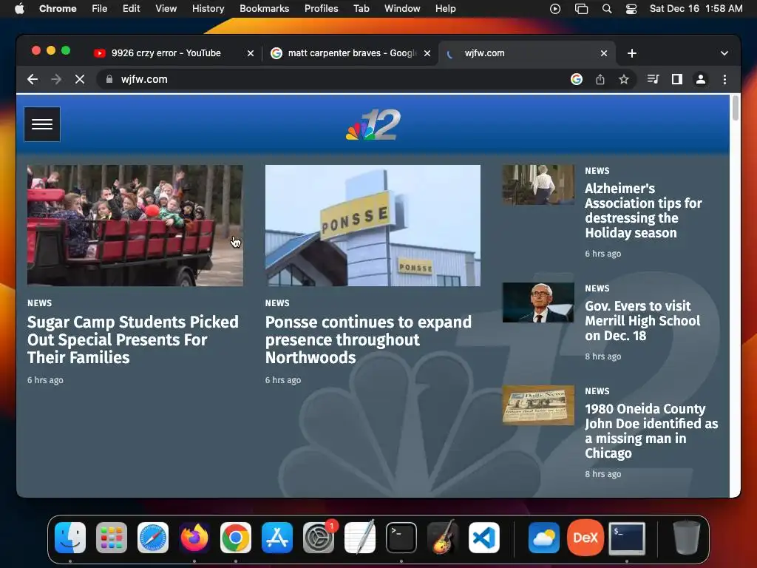This screenshot has width=757, height=568.
Task: Go forward with the forward arrow
Action: 56,79
